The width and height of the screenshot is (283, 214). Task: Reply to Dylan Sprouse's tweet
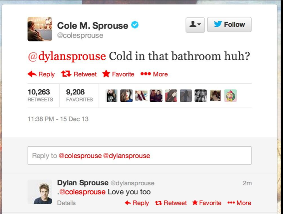137,203
